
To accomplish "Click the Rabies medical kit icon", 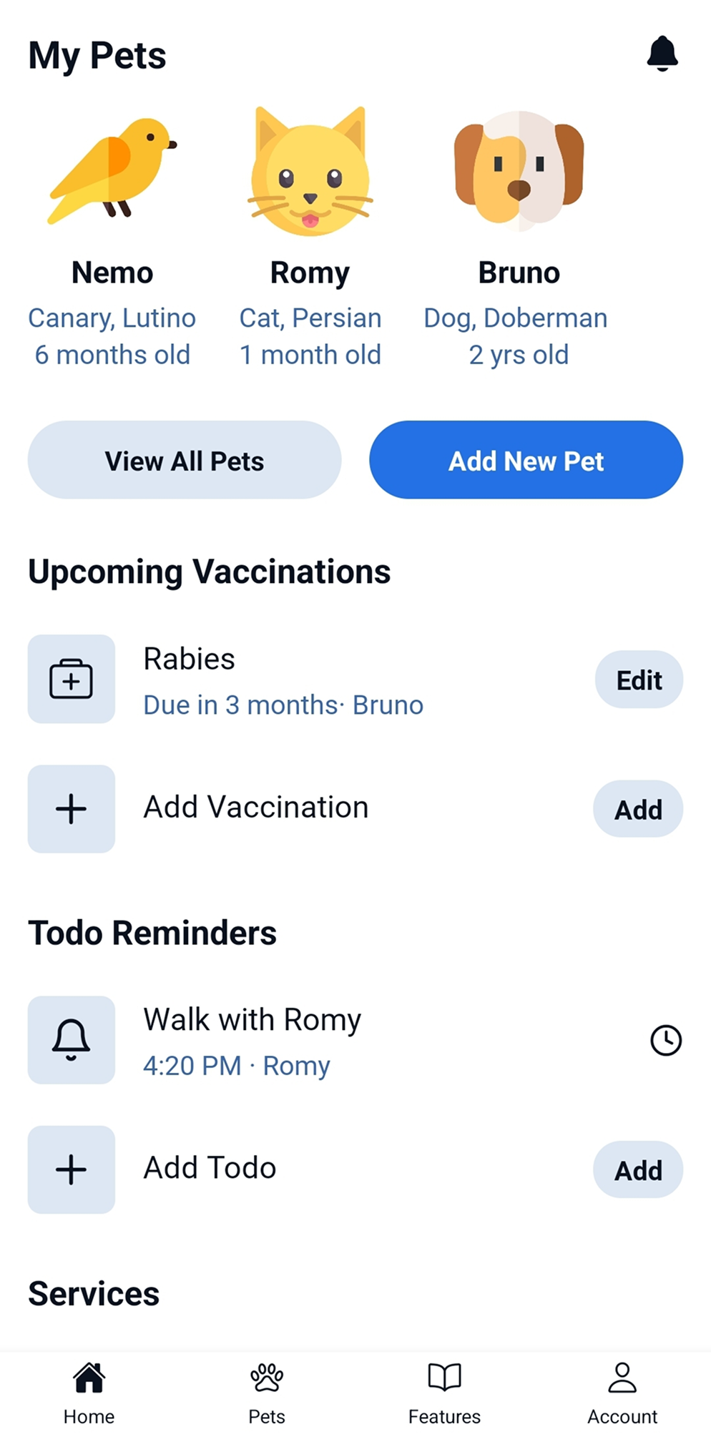I will pyautogui.click(x=72, y=679).
